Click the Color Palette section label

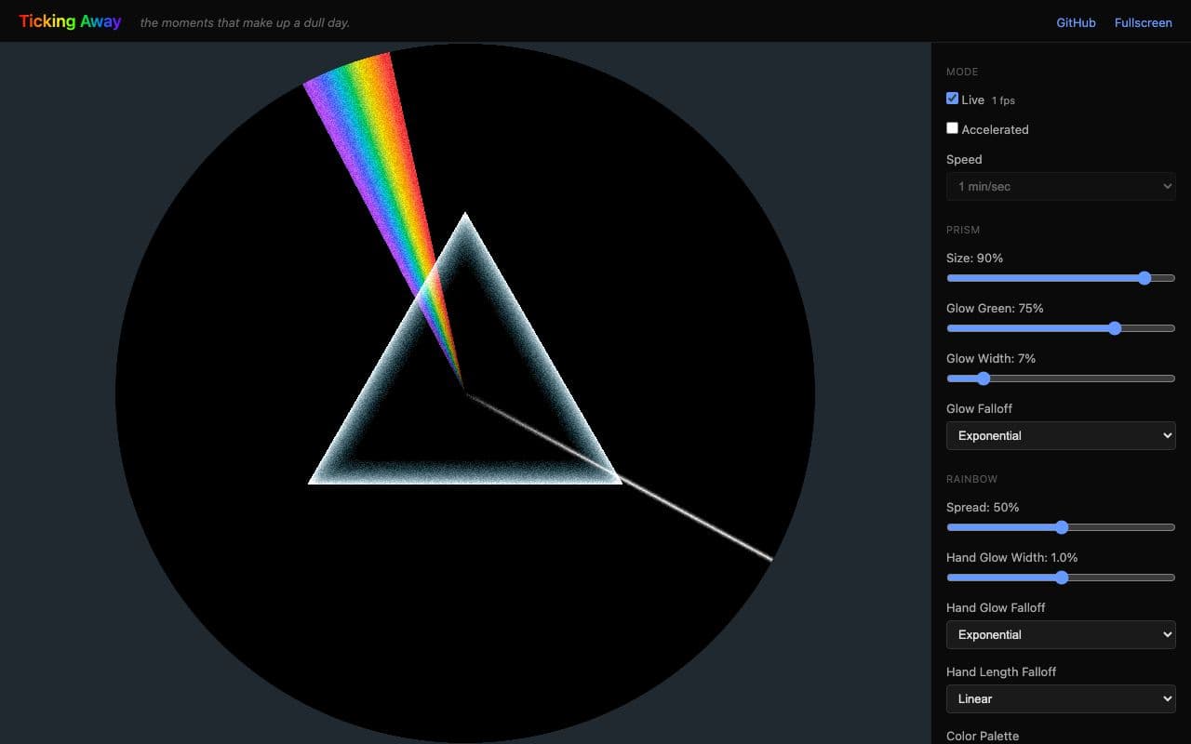tap(983, 735)
